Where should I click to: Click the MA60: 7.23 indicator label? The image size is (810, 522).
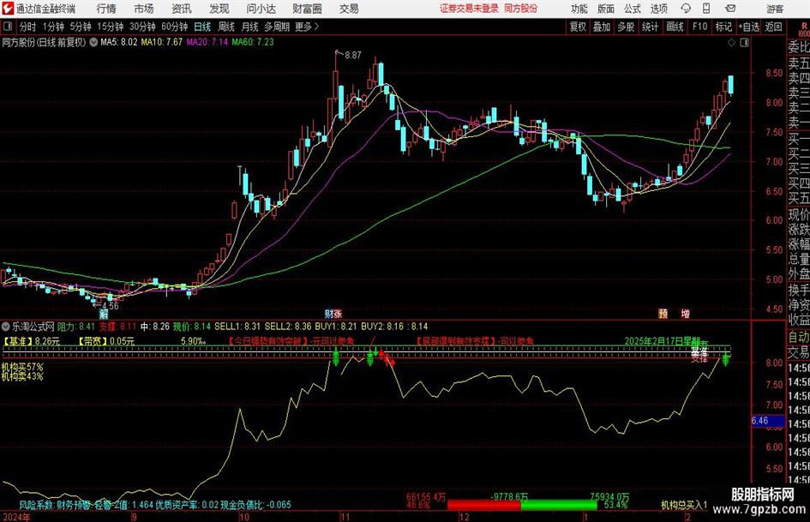click(253, 42)
